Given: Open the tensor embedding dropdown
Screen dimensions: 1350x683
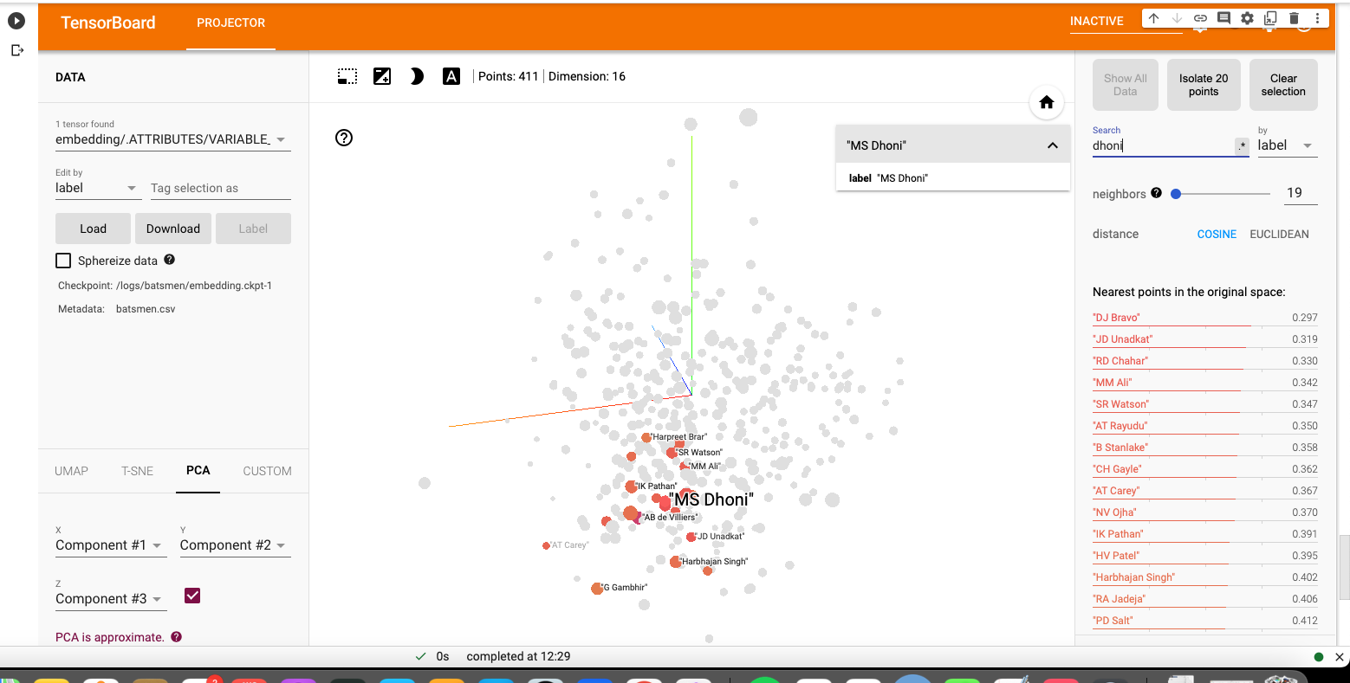Looking at the screenshot, I should [x=171, y=139].
